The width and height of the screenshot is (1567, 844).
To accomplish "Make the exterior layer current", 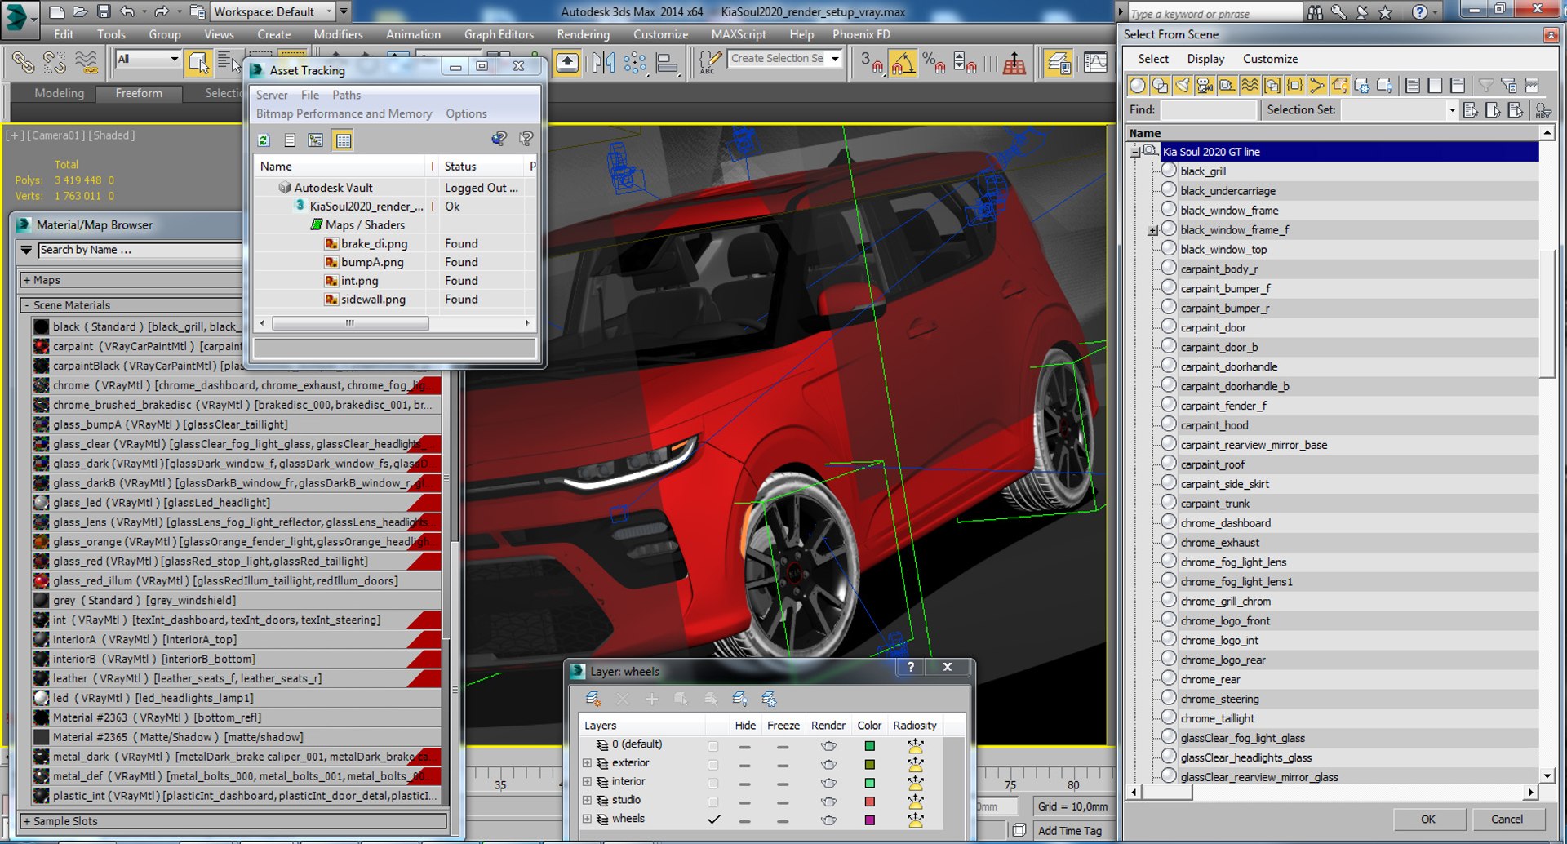I will (x=713, y=764).
